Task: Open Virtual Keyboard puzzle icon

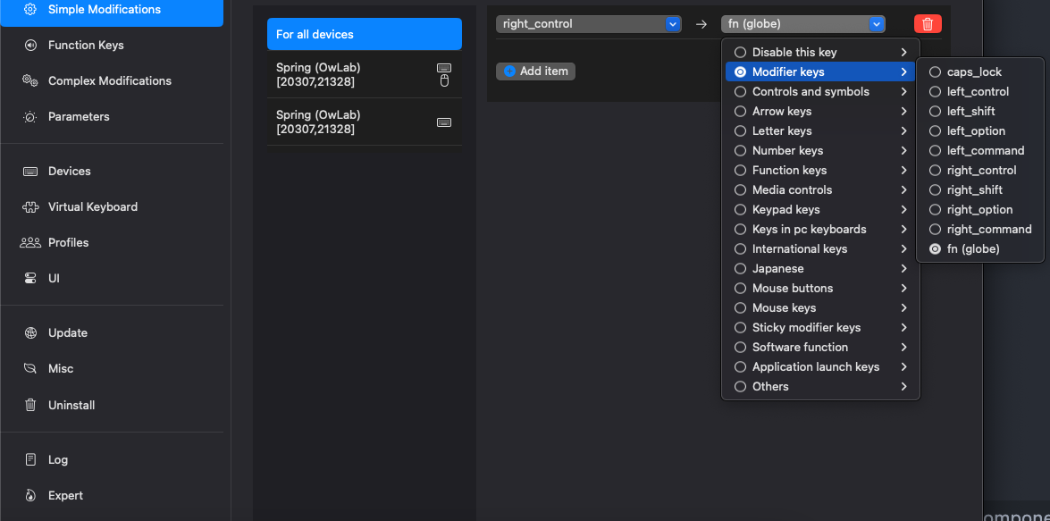Action: tap(30, 206)
